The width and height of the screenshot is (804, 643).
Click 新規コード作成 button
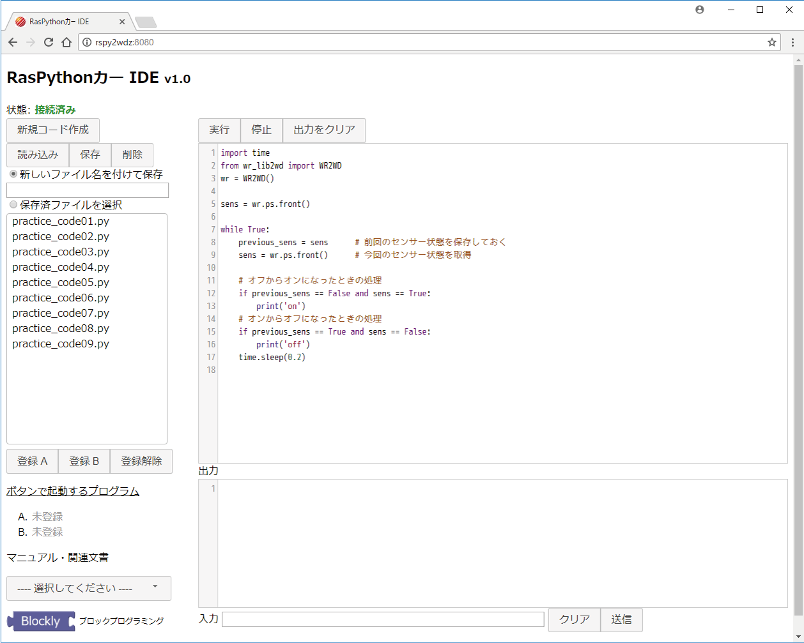53,130
